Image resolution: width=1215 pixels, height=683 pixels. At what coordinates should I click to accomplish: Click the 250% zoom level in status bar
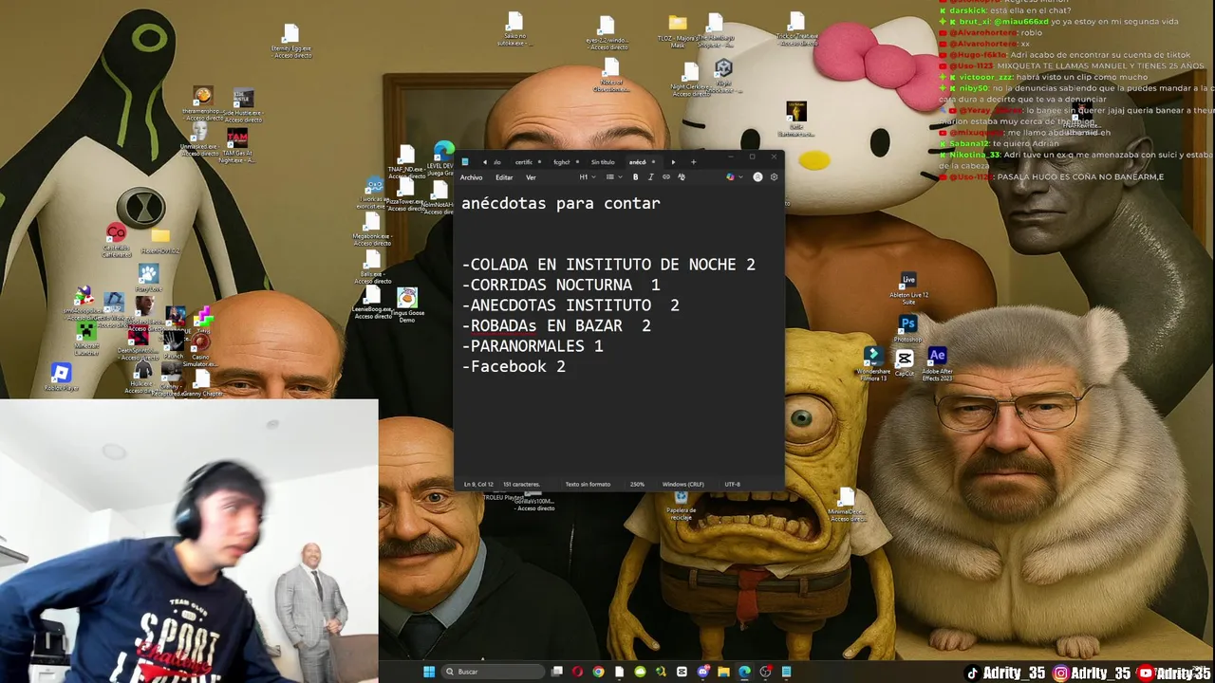click(x=637, y=484)
